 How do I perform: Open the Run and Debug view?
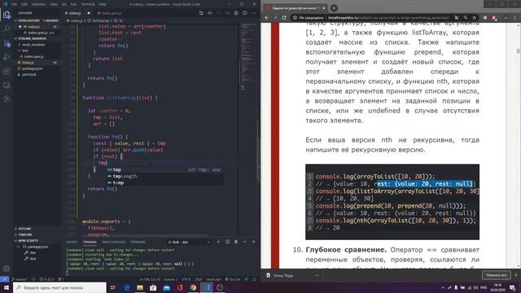(x=7, y=57)
